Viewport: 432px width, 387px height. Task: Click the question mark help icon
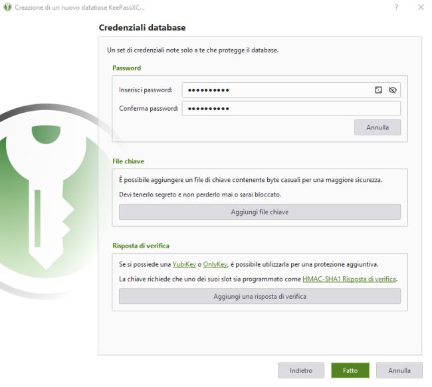click(397, 7)
